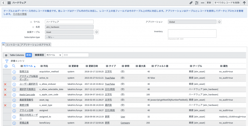Switch to the 列 tab
The height and width of the screenshot is (126, 248).
4,45
